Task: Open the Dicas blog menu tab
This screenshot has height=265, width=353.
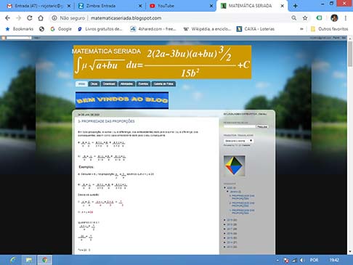Action: click(x=94, y=84)
